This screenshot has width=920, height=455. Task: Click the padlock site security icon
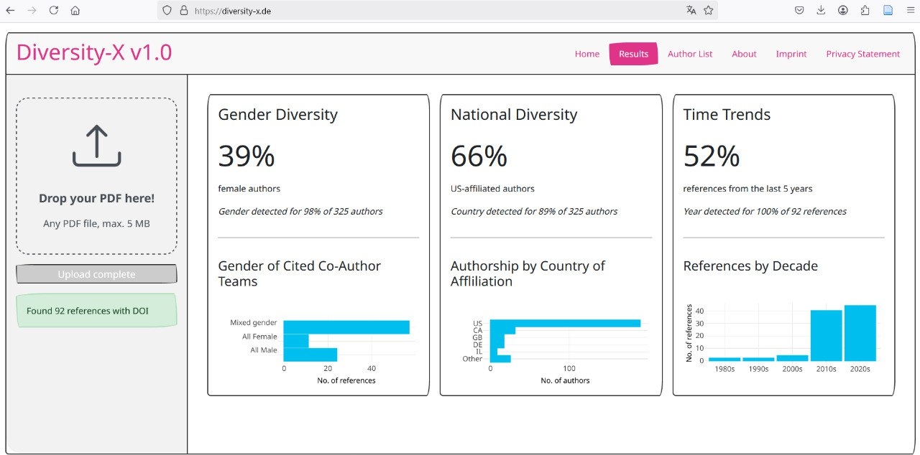[183, 11]
